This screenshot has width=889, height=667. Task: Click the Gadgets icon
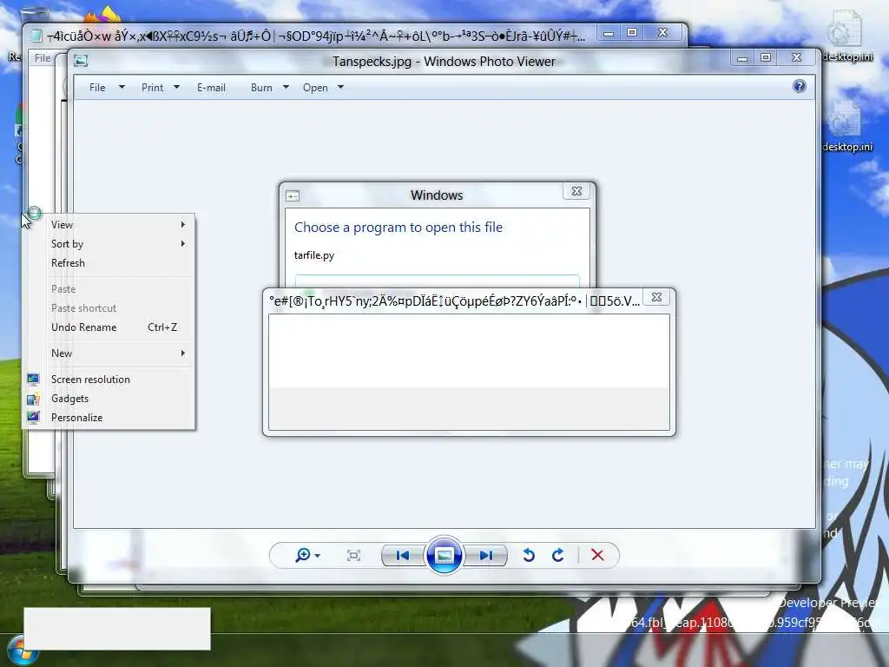(x=34, y=399)
